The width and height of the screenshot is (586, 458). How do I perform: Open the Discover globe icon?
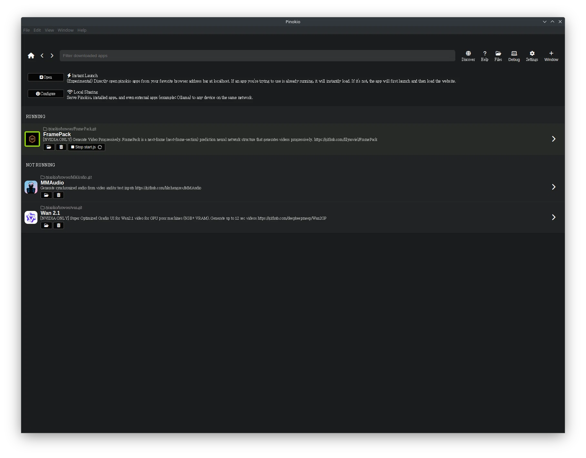[x=468, y=56]
